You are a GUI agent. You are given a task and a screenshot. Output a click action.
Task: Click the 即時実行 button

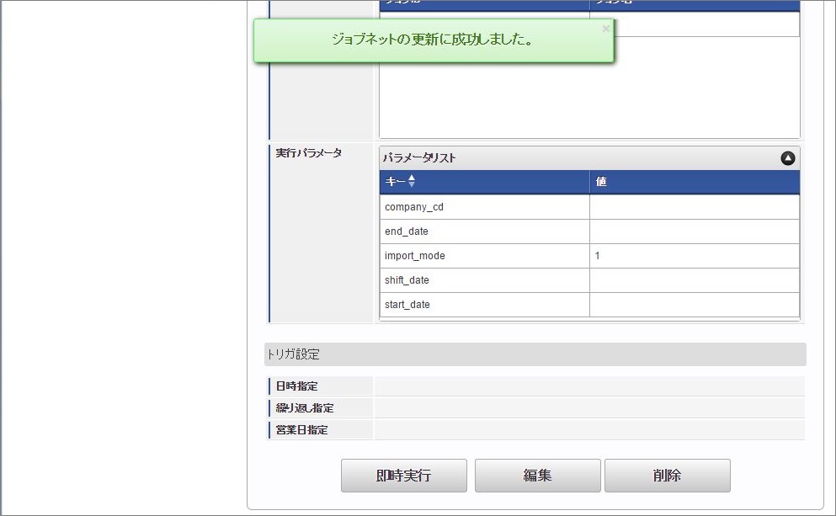click(x=403, y=475)
